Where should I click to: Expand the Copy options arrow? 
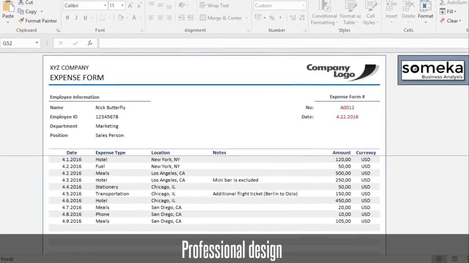[41, 11]
